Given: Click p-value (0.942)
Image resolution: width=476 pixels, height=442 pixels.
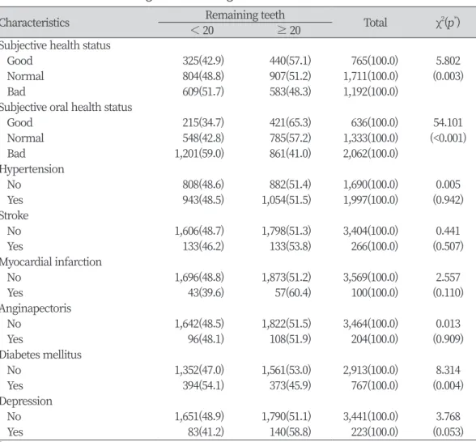Looking at the screenshot, I should click(x=448, y=200).
